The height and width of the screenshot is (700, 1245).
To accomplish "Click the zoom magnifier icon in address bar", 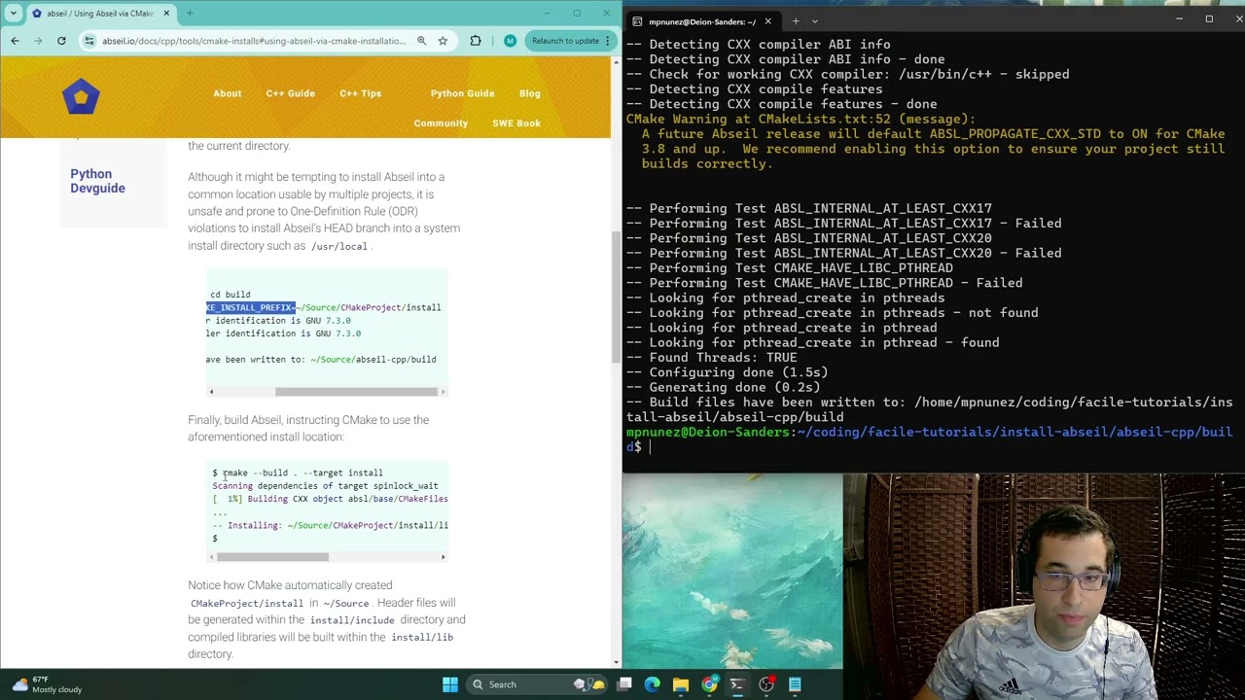I will [421, 41].
